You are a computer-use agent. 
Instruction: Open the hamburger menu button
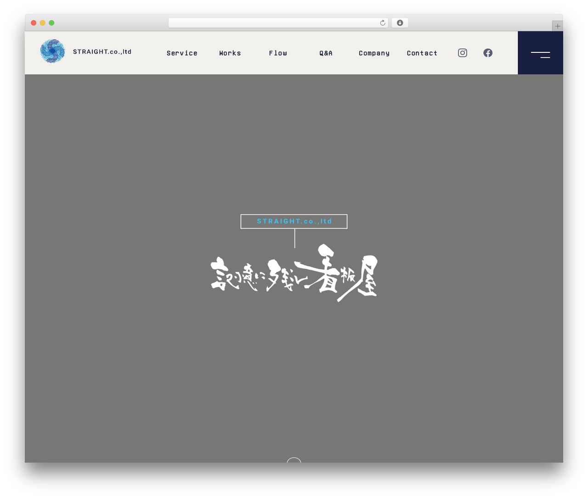point(540,53)
